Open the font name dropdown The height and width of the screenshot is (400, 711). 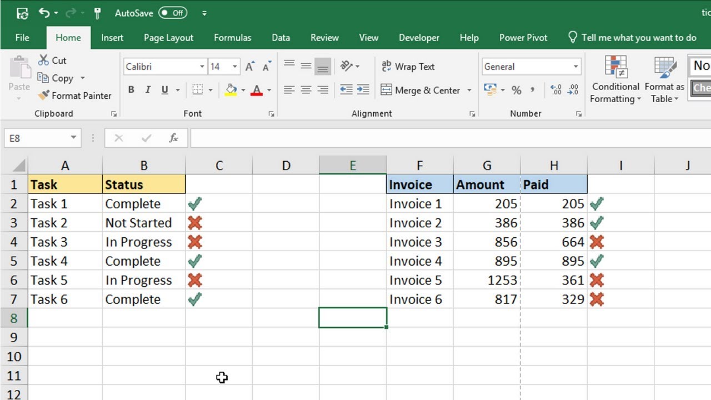pyautogui.click(x=202, y=67)
